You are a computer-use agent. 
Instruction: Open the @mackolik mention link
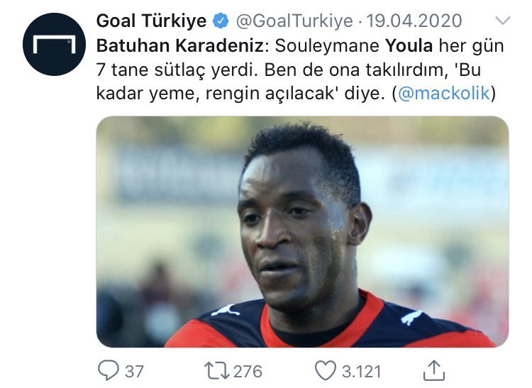click(443, 93)
